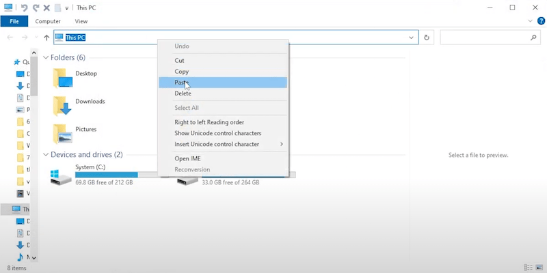Select the film-strip video item in navigation pane
Viewport: 547px width, 273px height.
20,193
